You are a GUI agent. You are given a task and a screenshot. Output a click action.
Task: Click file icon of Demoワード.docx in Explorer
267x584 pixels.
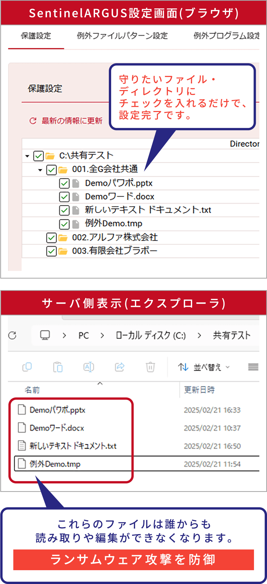click(x=22, y=427)
